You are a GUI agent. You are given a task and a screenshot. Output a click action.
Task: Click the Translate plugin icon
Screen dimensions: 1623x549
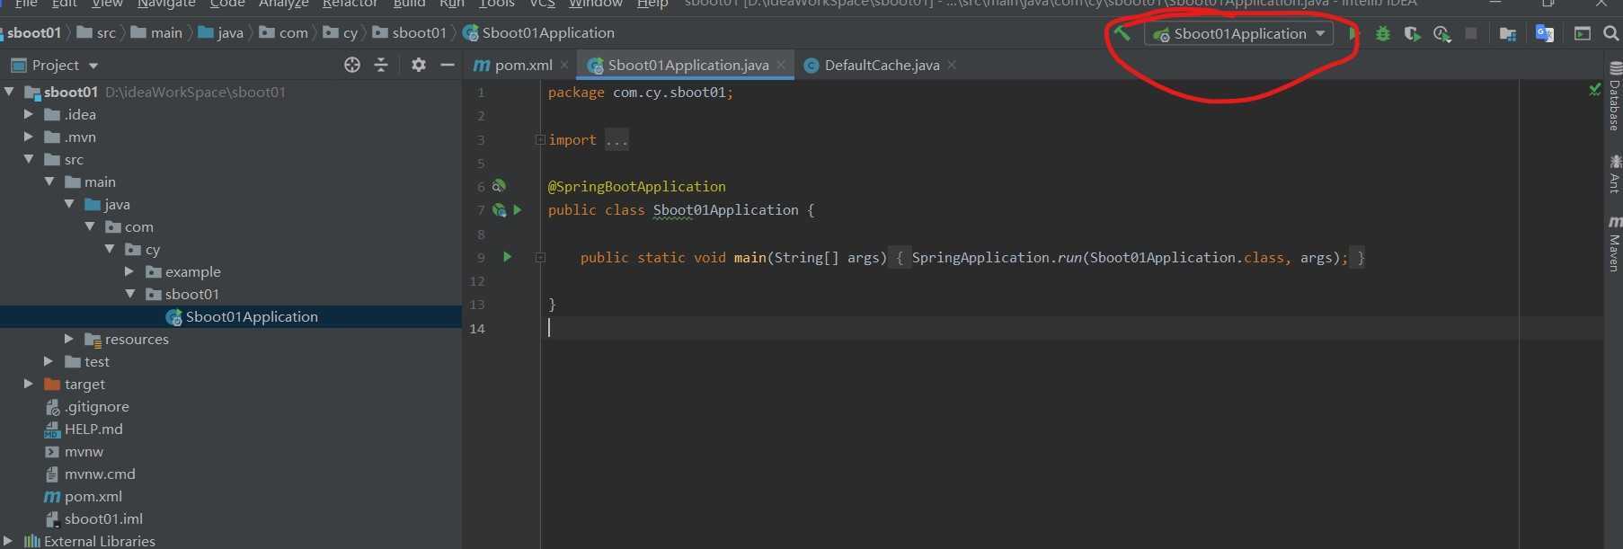coord(1545,33)
